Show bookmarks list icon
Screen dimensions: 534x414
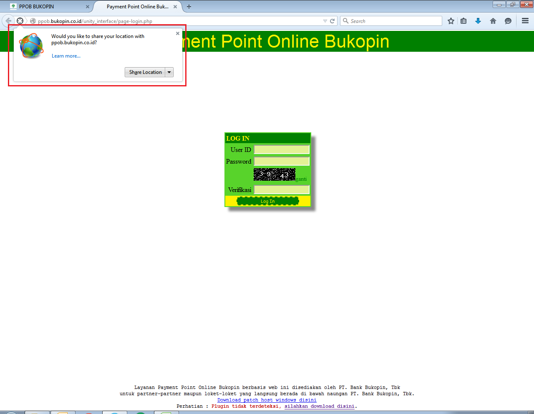tap(463, 21)
